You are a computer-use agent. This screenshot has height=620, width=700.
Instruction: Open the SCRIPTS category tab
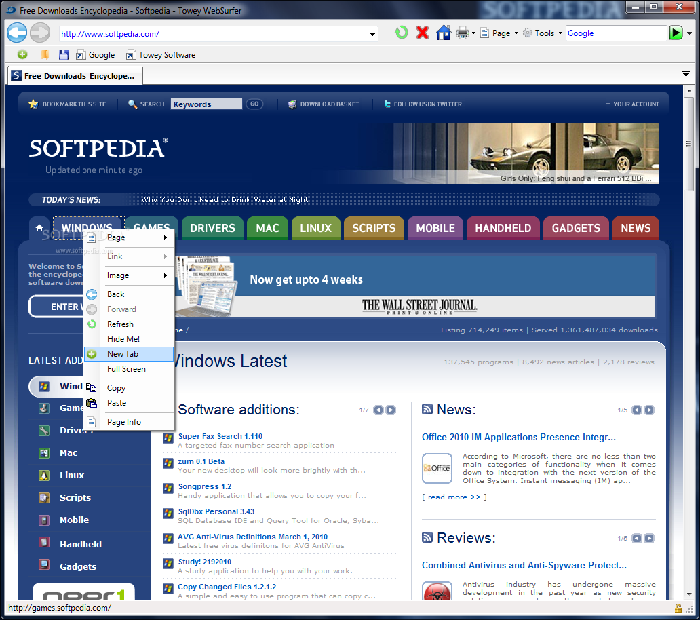point(374,228)
